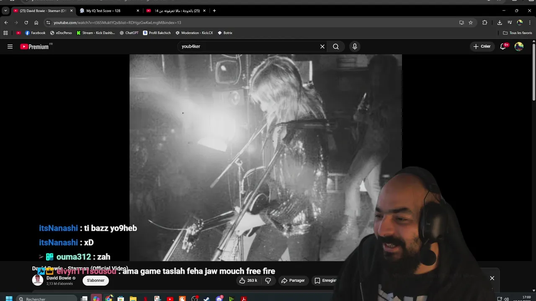Go to the browser home page
The width and height of the screenshot is (536, 301).
tap(36, 23)
